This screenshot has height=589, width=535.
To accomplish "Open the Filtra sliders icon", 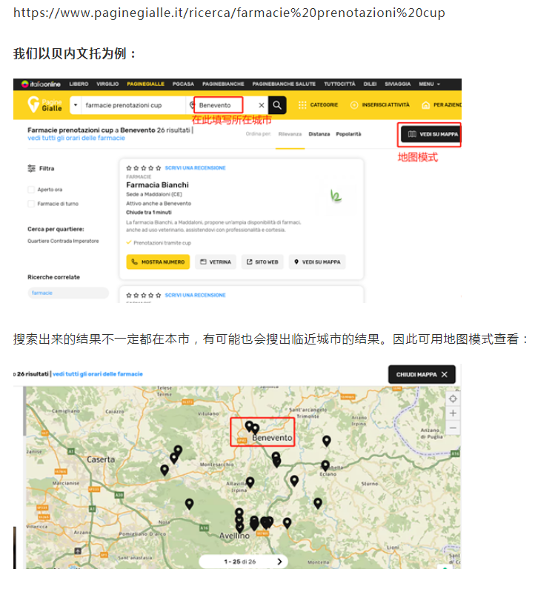I will [x=32, y=168].
